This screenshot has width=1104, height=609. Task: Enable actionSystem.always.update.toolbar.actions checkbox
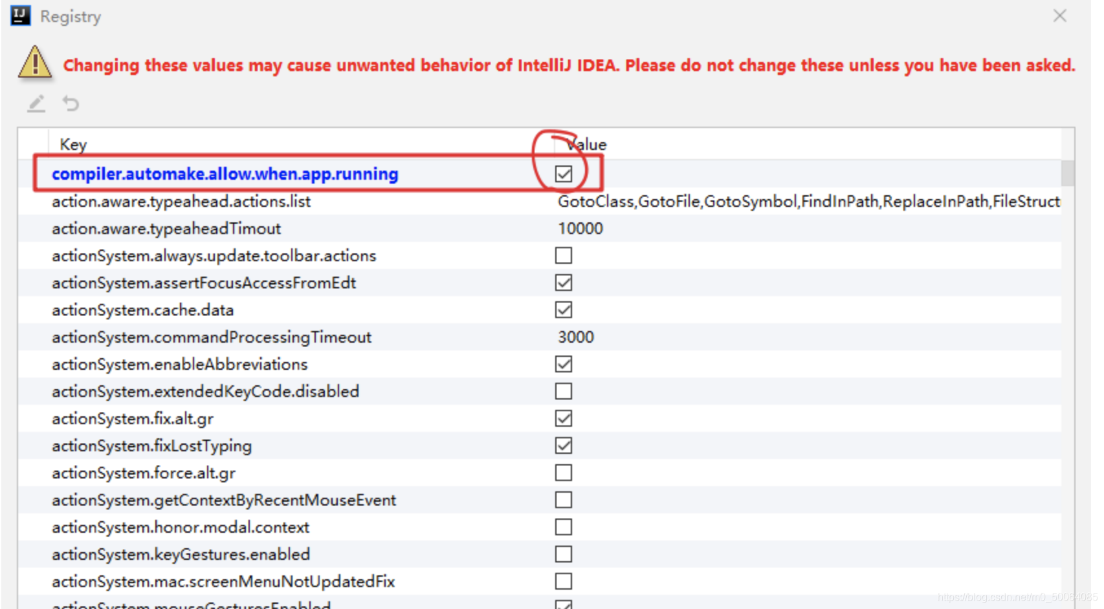(564, 255)
